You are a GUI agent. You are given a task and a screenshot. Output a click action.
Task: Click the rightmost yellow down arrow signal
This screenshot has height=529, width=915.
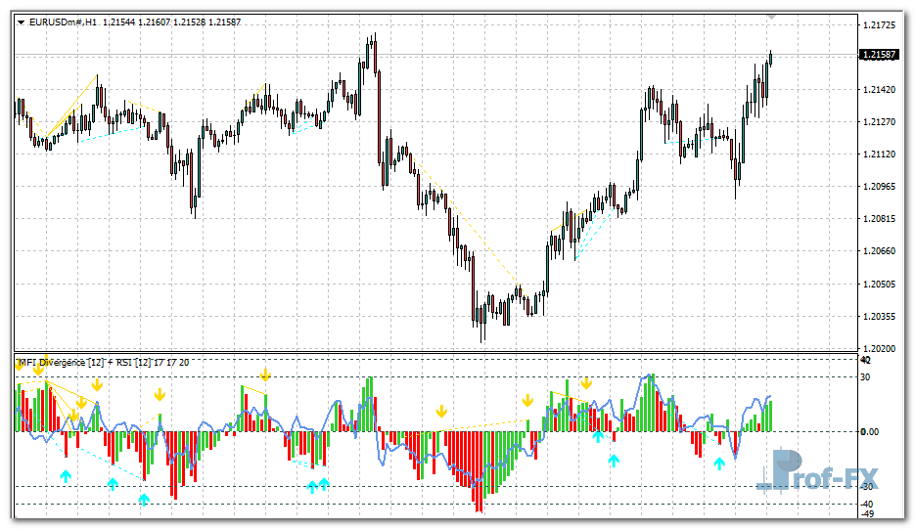(x=586, y=383)
